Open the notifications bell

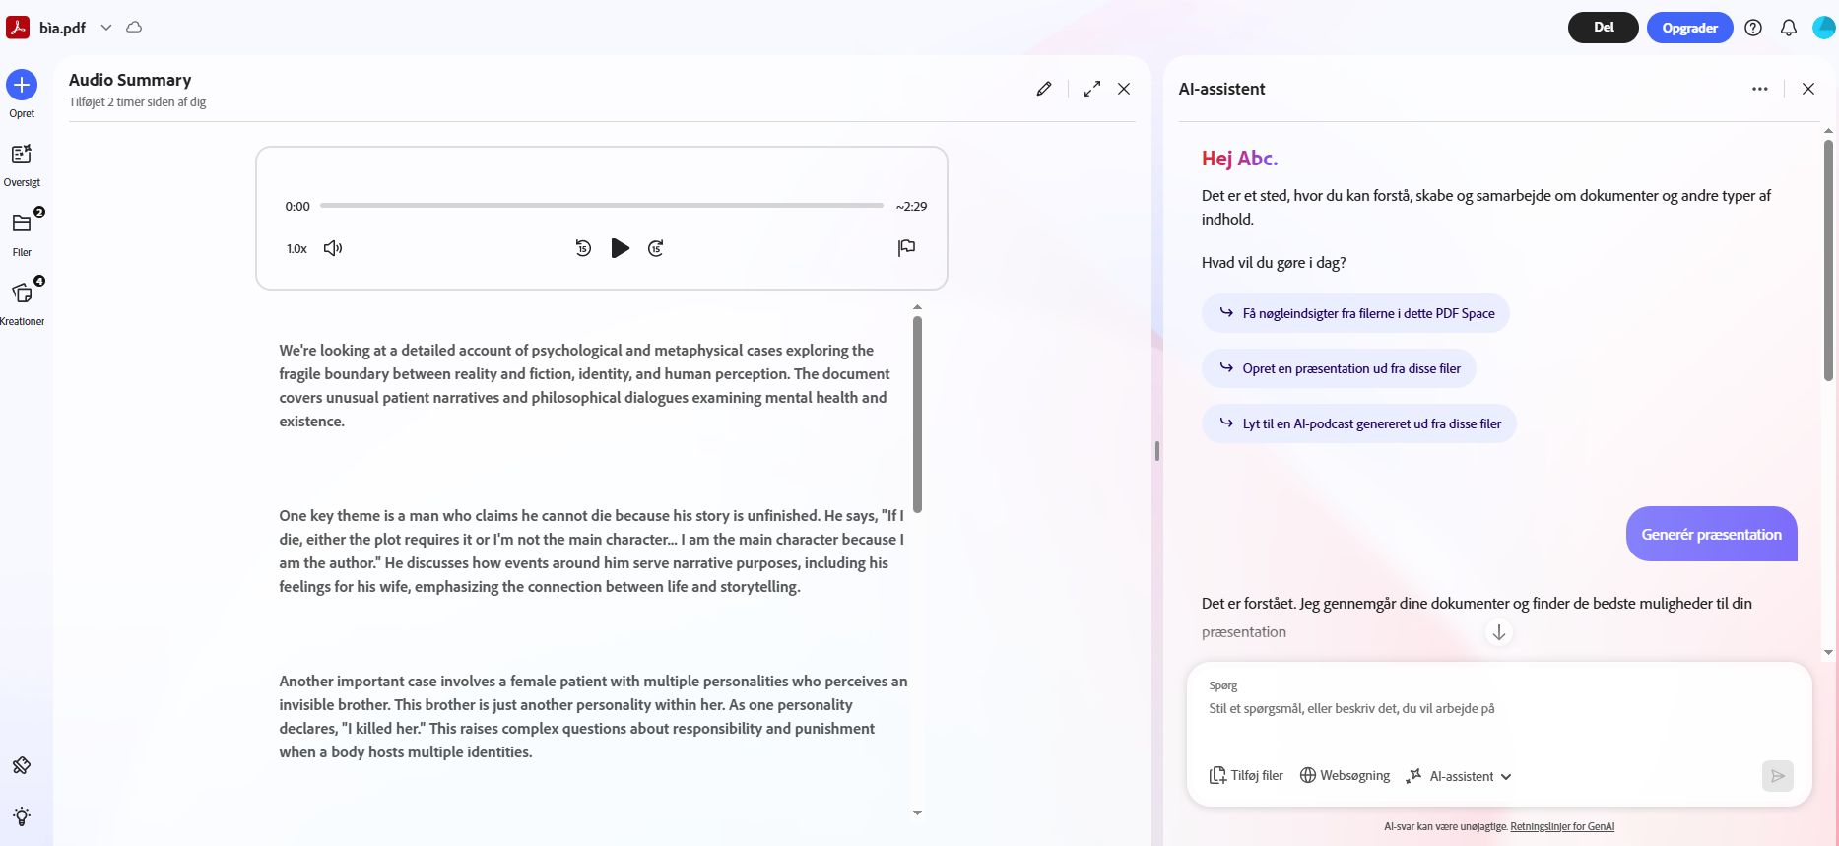click(1789, 28)
